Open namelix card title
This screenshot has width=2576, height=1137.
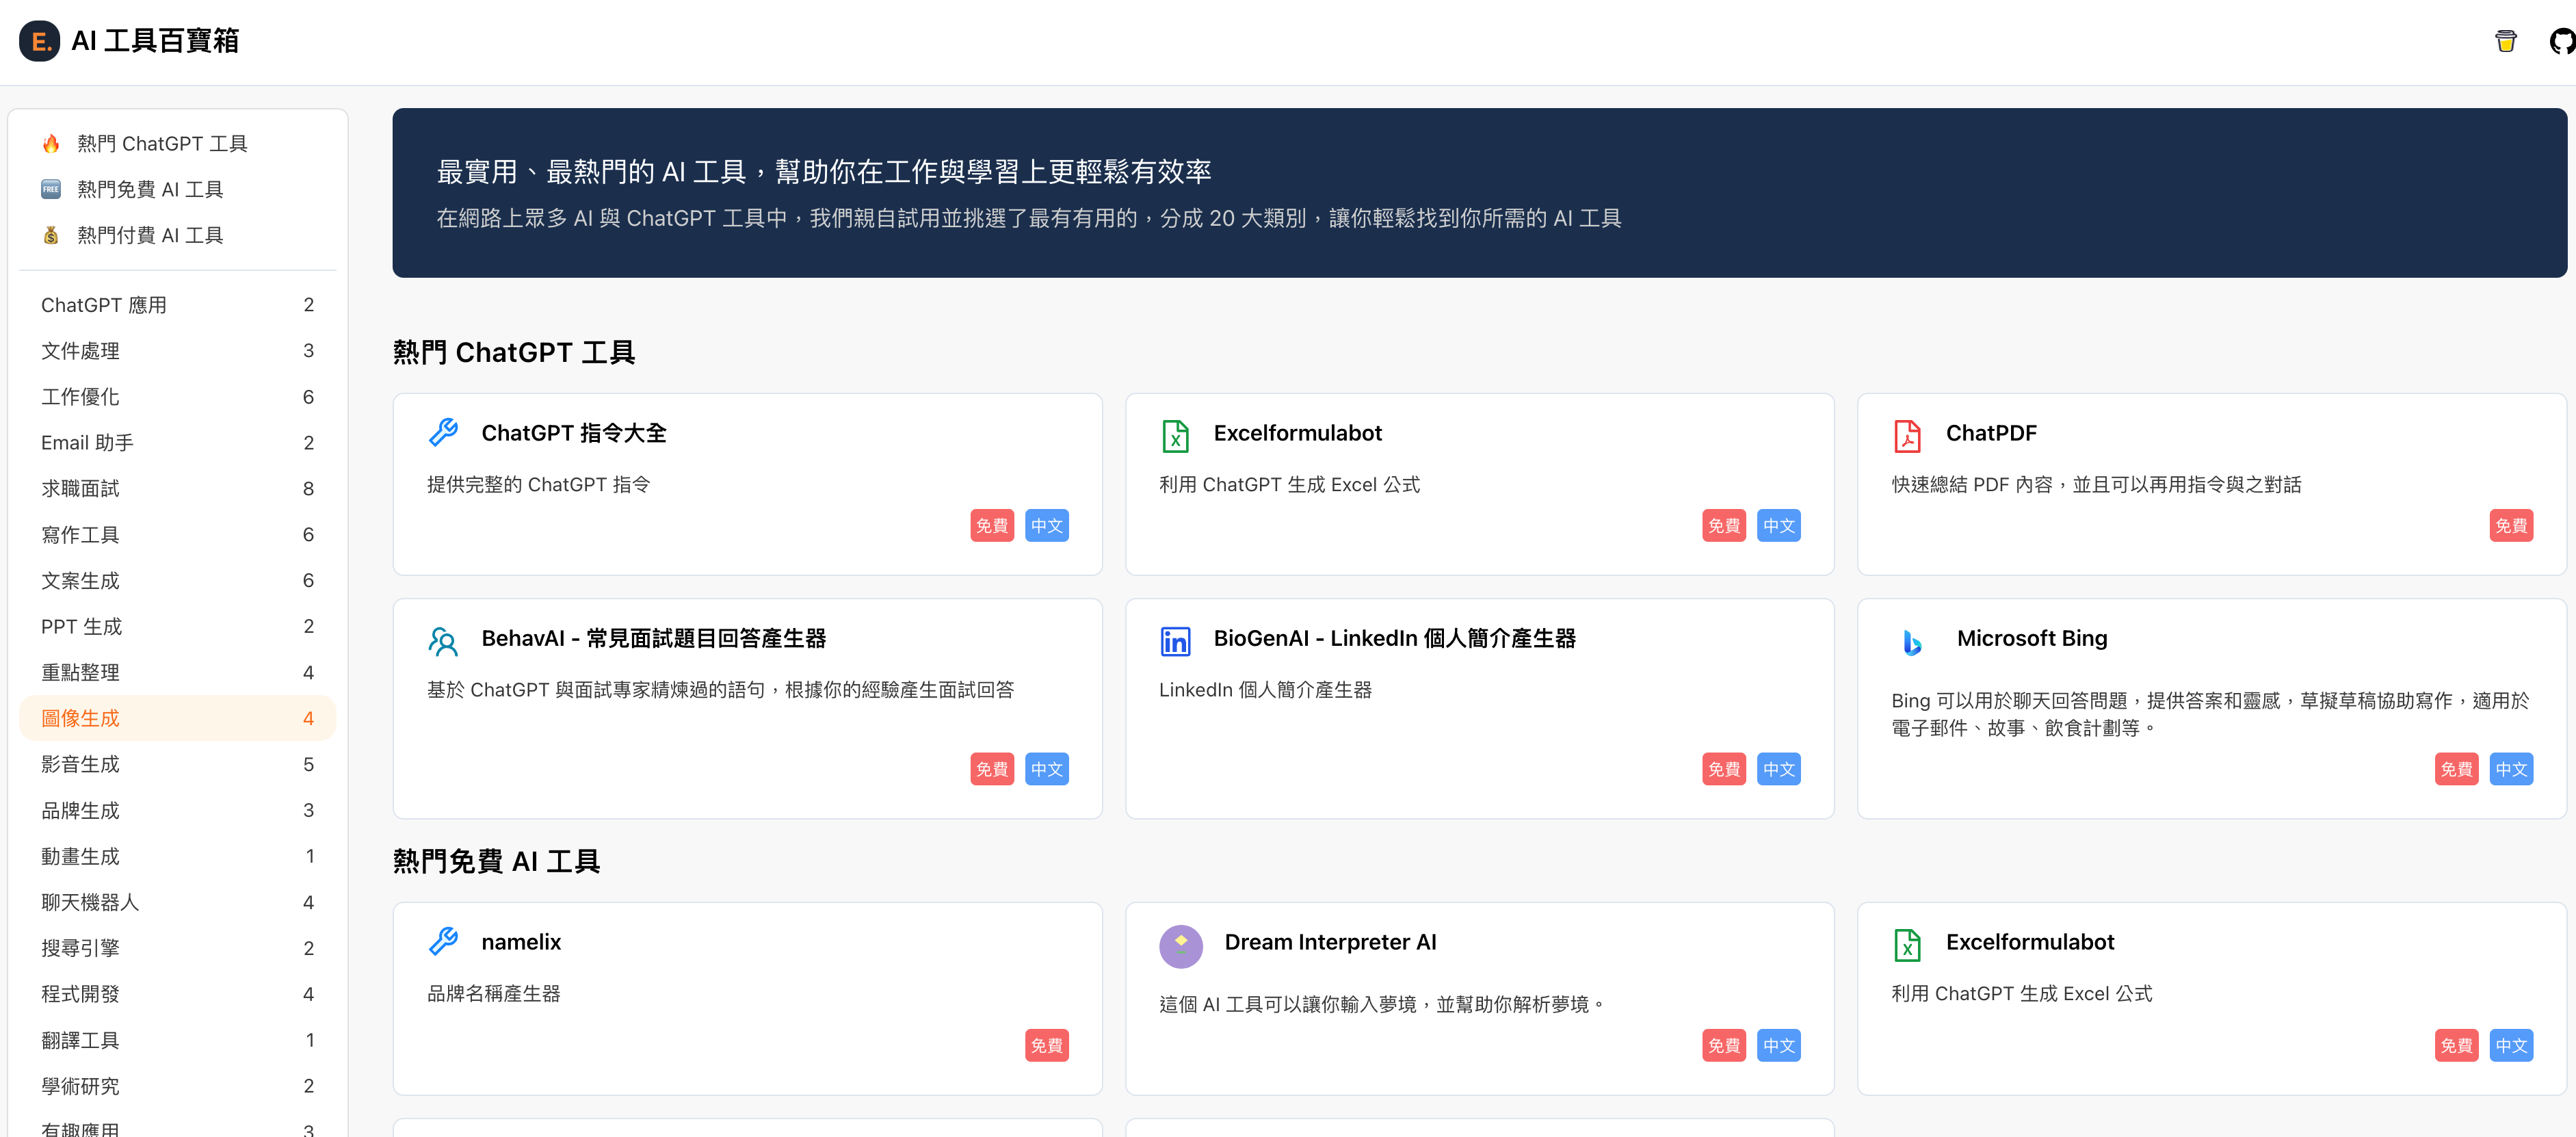point(521,942)
